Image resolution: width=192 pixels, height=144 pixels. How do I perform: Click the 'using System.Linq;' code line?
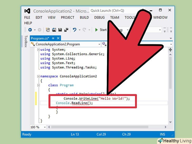point(58,59)
